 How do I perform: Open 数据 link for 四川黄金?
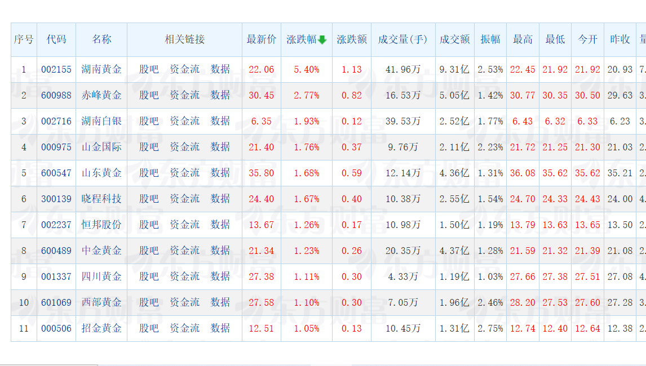point(220,276)
